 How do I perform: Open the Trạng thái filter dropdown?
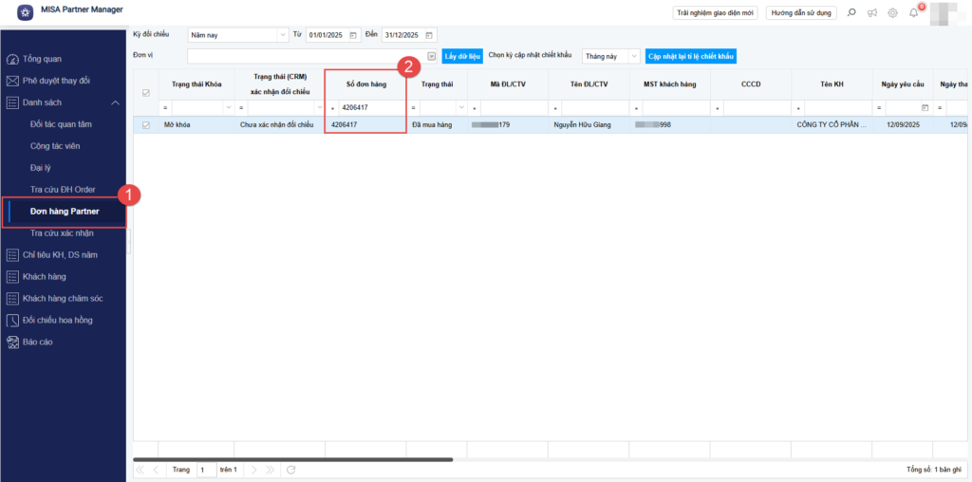[x=460, y=108]
